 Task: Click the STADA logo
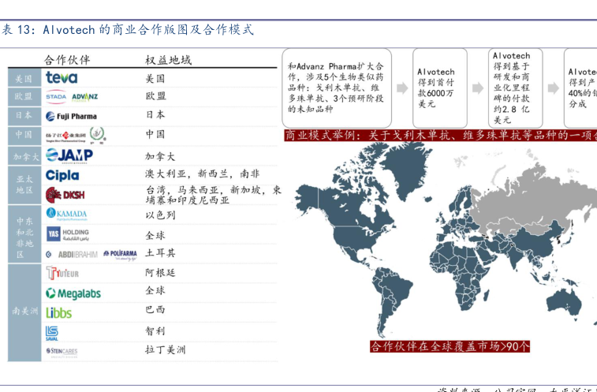click(56, 97)
